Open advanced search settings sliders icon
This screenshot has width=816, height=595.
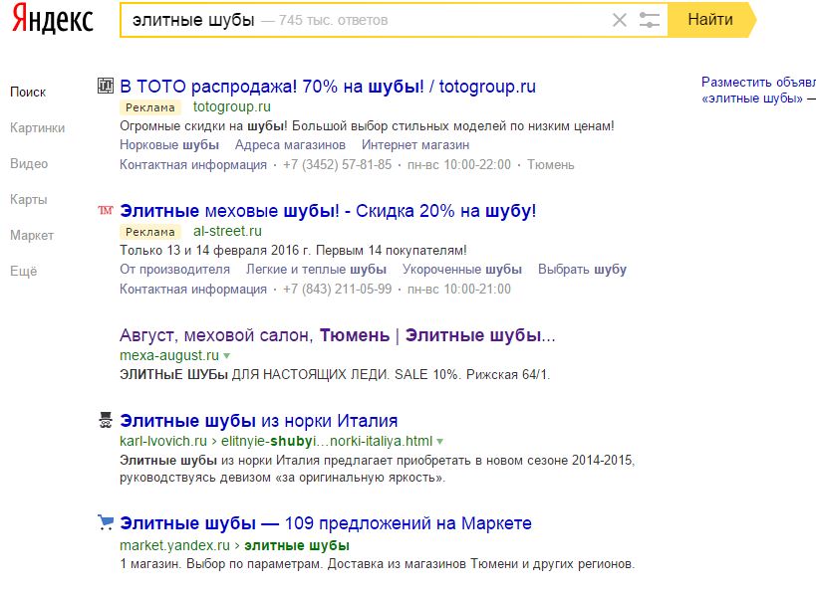pos(649,20)
